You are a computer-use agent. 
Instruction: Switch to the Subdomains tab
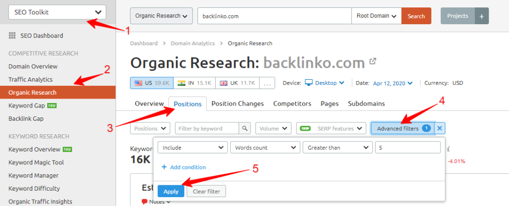click(x=366, y=104)
